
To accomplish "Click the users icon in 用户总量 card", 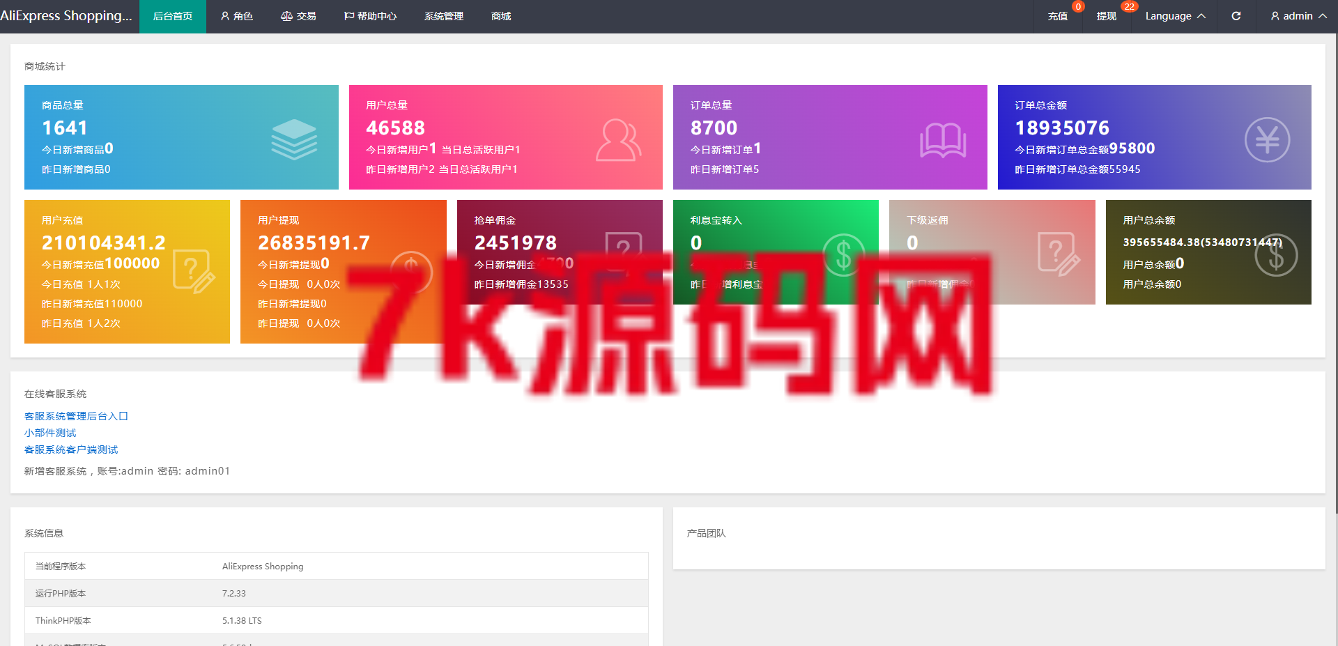I will click(618, 140).
